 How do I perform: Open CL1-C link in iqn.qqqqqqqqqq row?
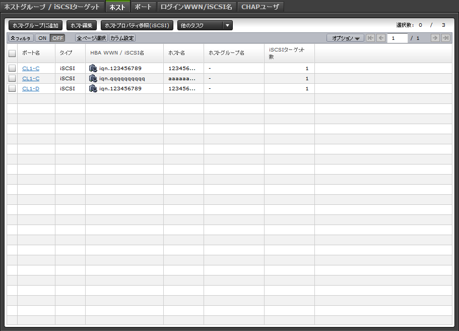31,78
